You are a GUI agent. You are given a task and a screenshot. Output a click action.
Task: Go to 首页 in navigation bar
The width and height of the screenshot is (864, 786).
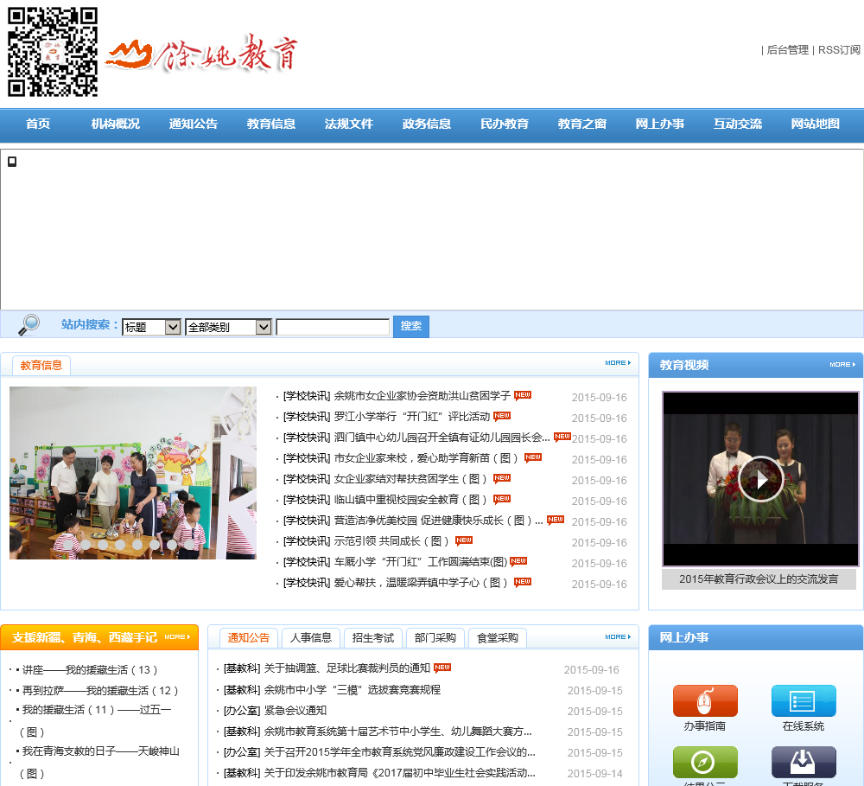coord(38,125)
